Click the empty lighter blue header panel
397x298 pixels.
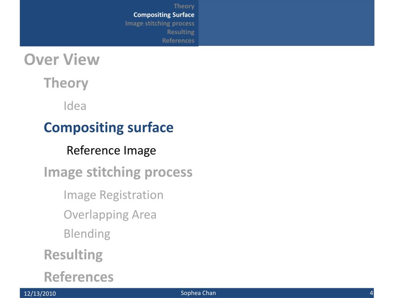[x=286, y=23]
